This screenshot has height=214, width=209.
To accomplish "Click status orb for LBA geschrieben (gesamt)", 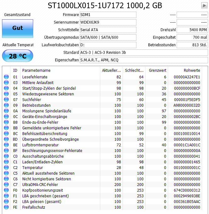I will [x=6, y=196].
